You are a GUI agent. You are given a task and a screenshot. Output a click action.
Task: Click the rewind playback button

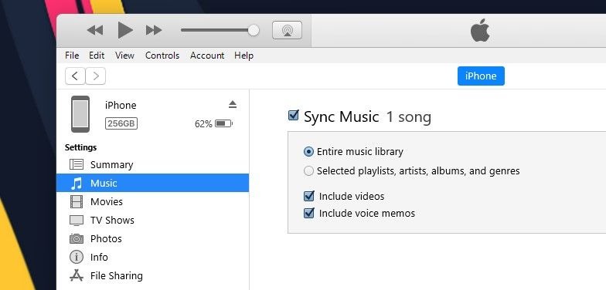click(x=94, y=30)
